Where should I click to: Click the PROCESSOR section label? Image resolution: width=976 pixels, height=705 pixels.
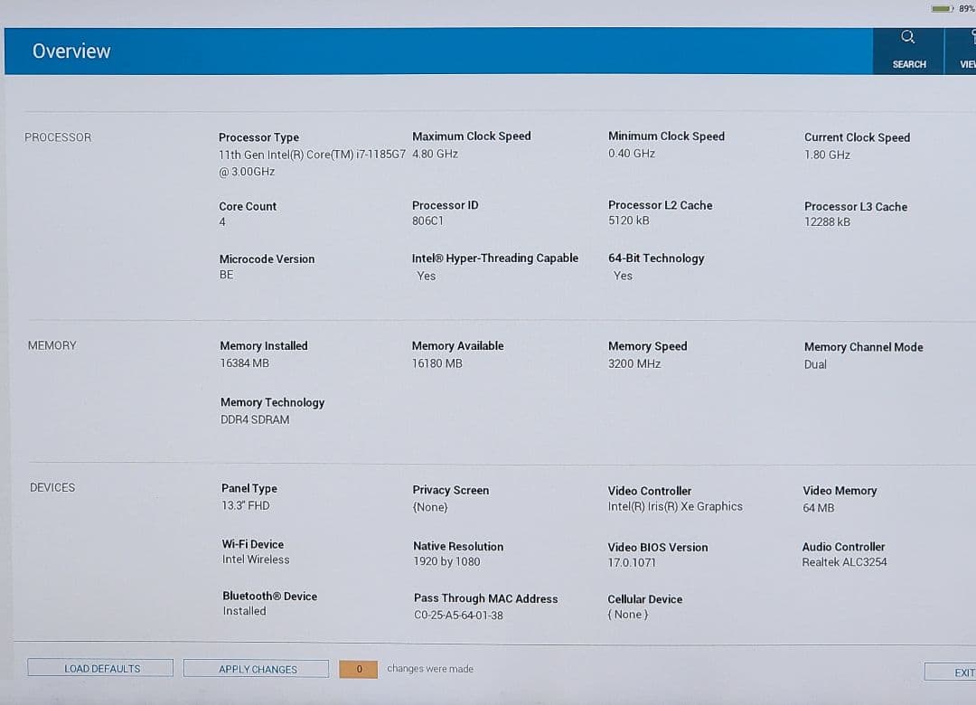coord(58,137)
